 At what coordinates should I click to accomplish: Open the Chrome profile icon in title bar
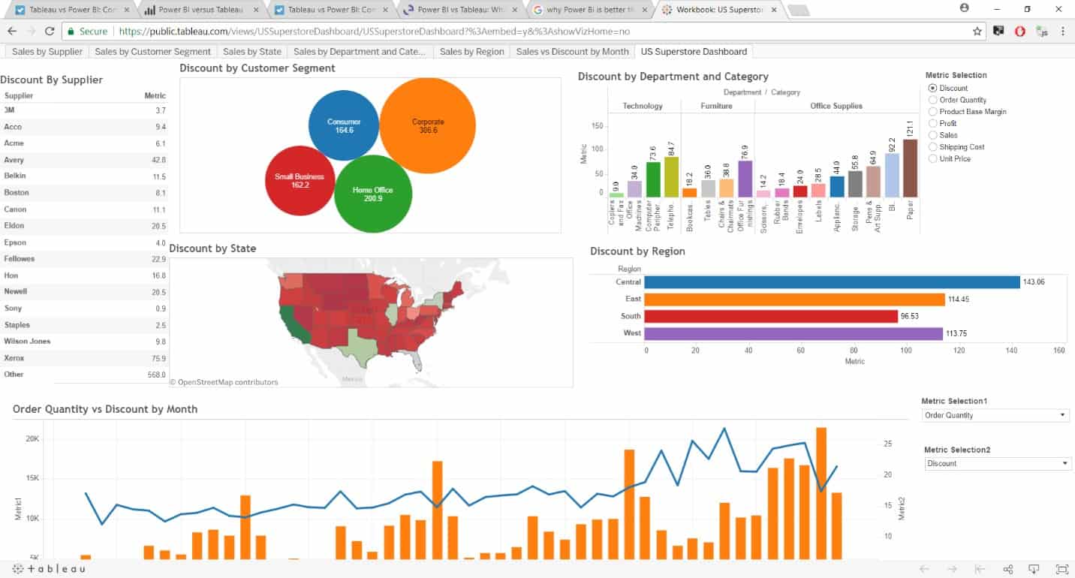click(x=964, y=8)
